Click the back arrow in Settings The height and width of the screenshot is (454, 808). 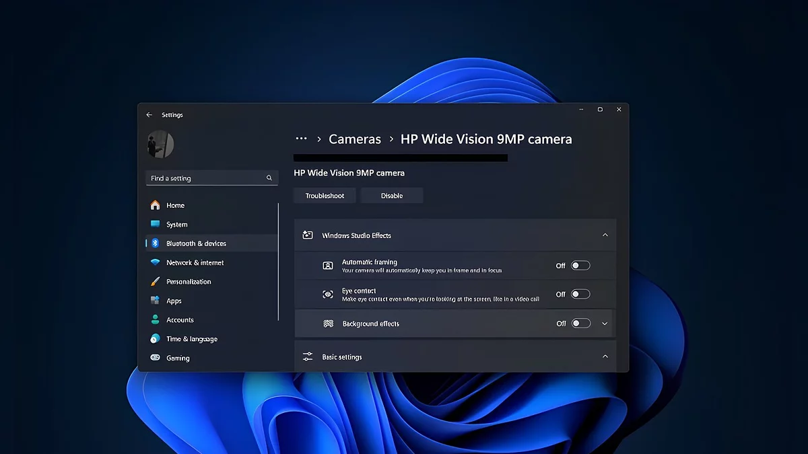[149, 115]
